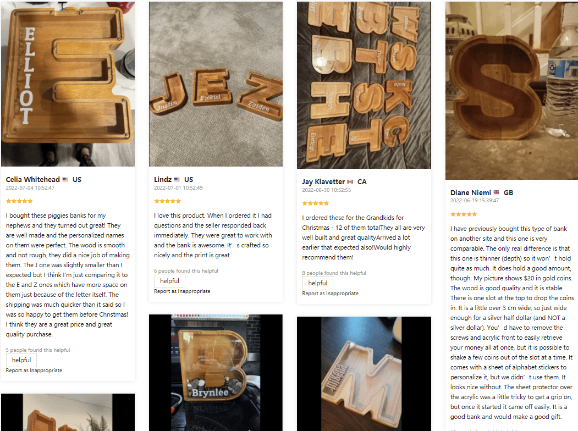Report Jay Klavetter's review as inappropriate
Image resolution: width=578 pixels, height=431 pixels.
330,294
